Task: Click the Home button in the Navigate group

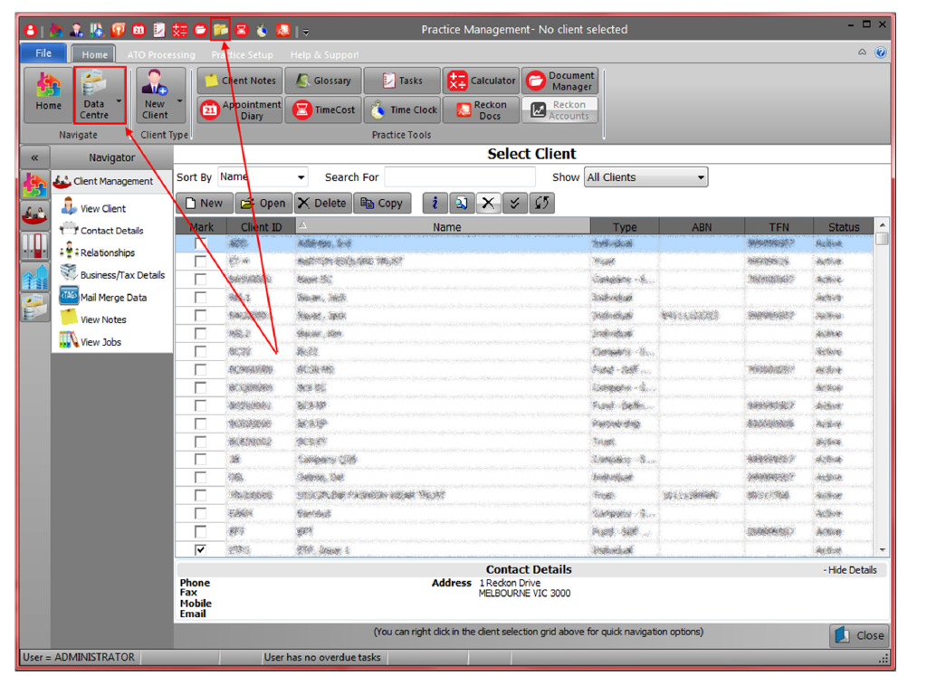Action: tap(49, 93)
